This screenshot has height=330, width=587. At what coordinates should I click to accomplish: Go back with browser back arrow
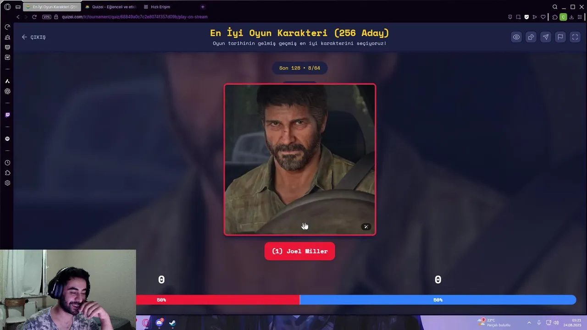pyautogui.click(x=18, y=17)
